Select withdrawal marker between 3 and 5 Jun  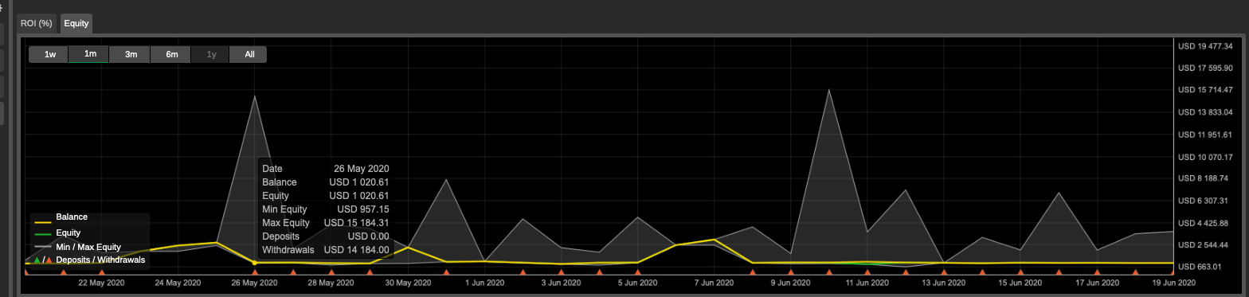[x=599, y=272]
